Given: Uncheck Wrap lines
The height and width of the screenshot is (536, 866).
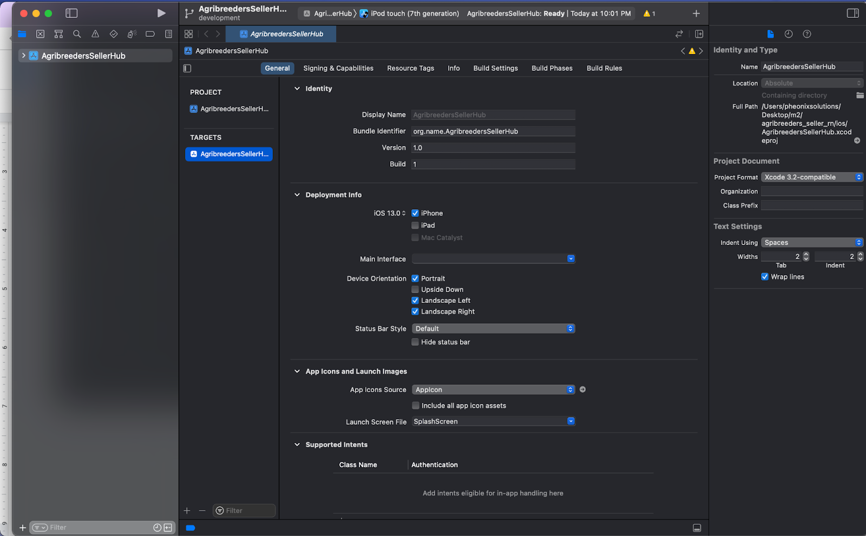Looking at the screenshot, I should 765,277.
